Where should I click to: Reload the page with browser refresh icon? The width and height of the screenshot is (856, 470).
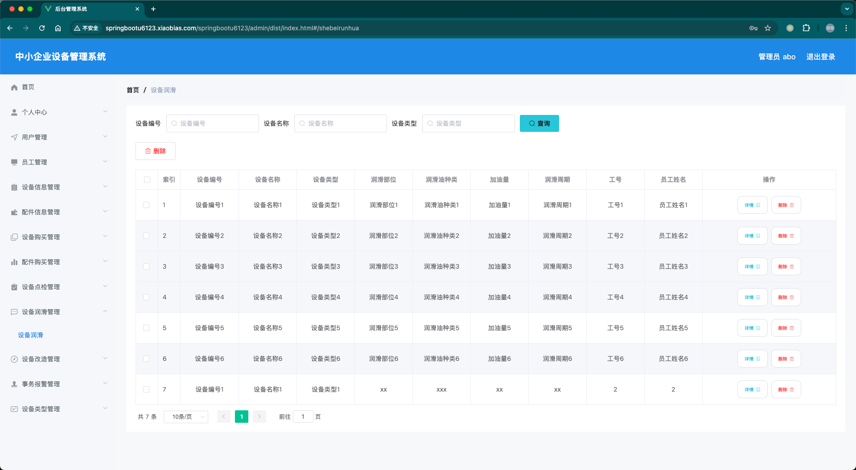click(42, 28)
